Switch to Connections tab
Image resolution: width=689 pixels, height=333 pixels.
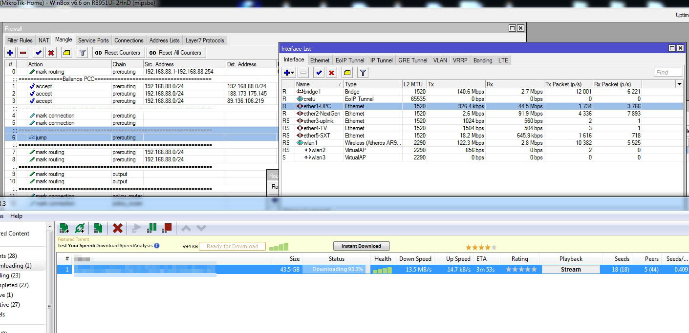click(x=129, y=40)
